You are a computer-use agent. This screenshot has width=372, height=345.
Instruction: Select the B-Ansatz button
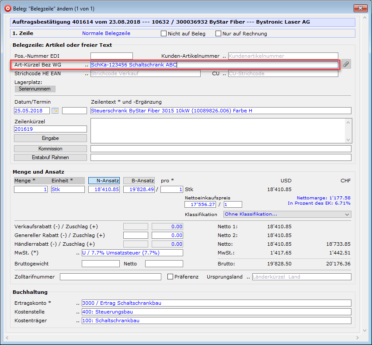tap(139, 180)
